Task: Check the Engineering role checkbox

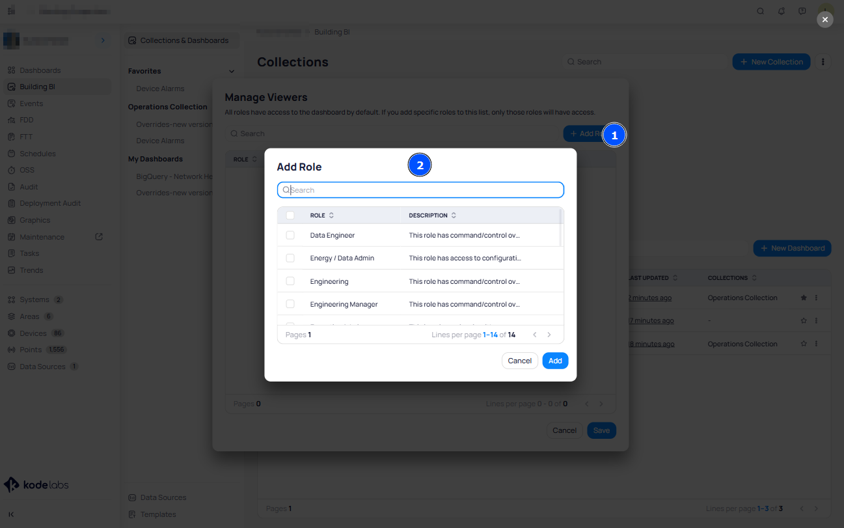Action: tap(290, 281)
